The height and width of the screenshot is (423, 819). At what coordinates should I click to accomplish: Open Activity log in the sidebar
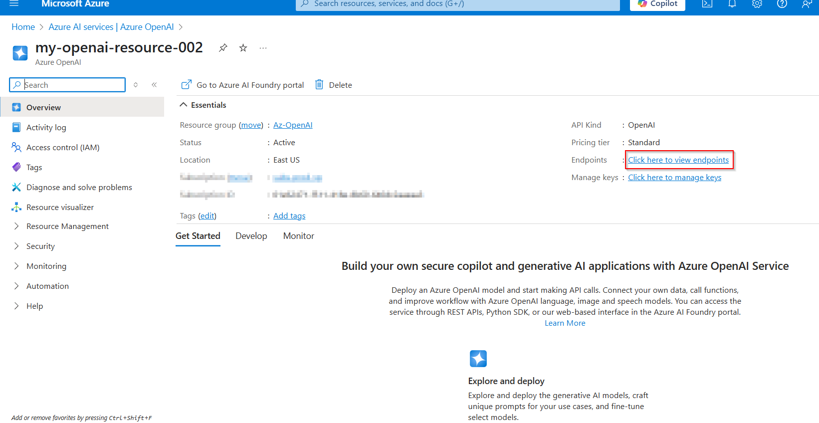pyautogui.click(x=82, y=127)
